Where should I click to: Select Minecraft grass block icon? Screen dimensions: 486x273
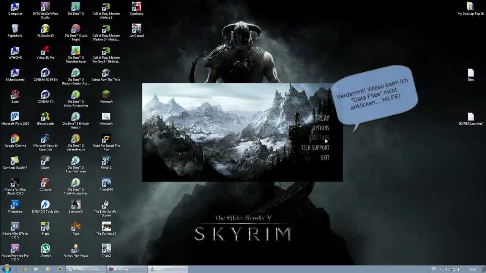pos(106,97)
